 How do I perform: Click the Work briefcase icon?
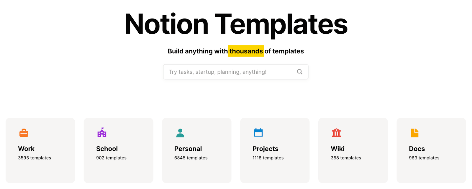24,133
